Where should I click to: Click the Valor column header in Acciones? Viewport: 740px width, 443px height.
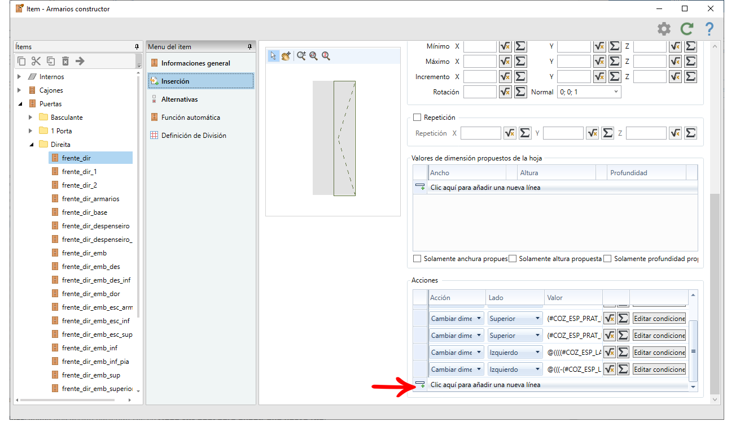coord(573,298)
